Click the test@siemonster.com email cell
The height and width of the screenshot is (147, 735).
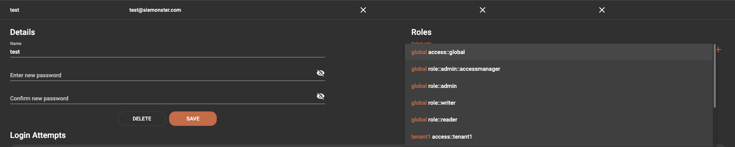155,10
